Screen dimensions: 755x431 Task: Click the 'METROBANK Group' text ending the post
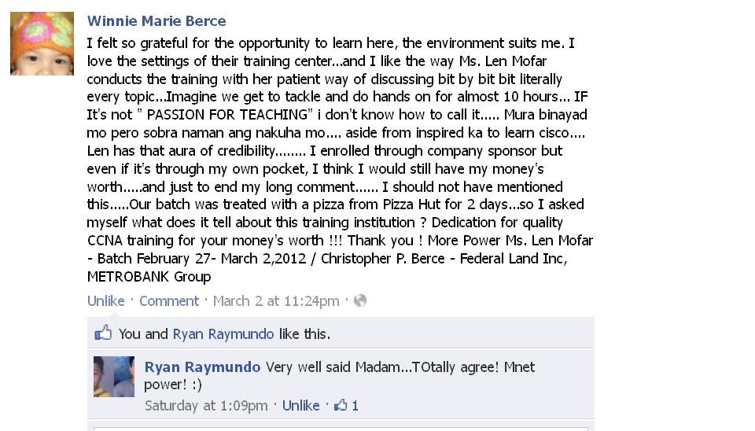[x=149, y=277]
